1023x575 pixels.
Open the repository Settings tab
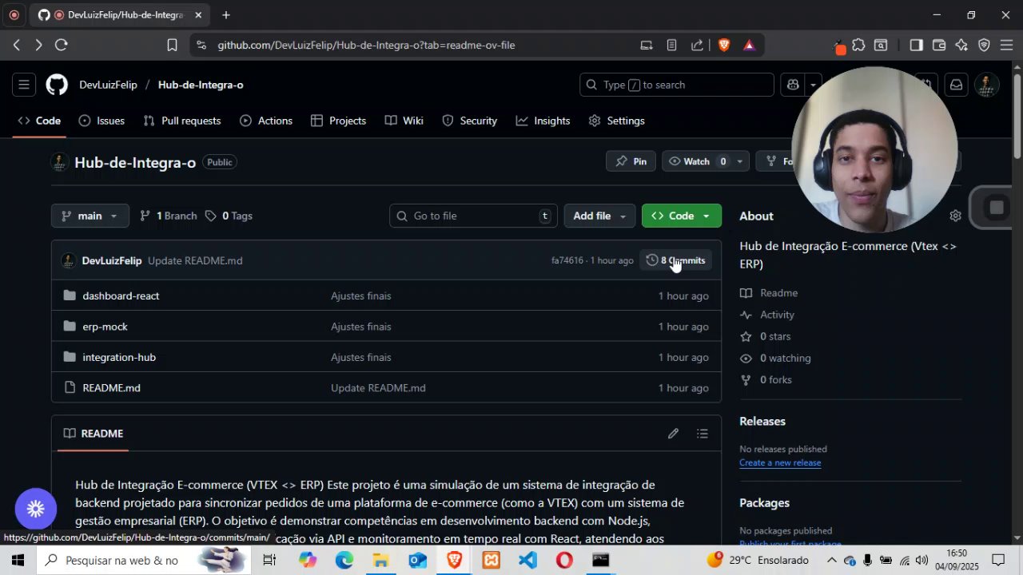coord(616,121)
